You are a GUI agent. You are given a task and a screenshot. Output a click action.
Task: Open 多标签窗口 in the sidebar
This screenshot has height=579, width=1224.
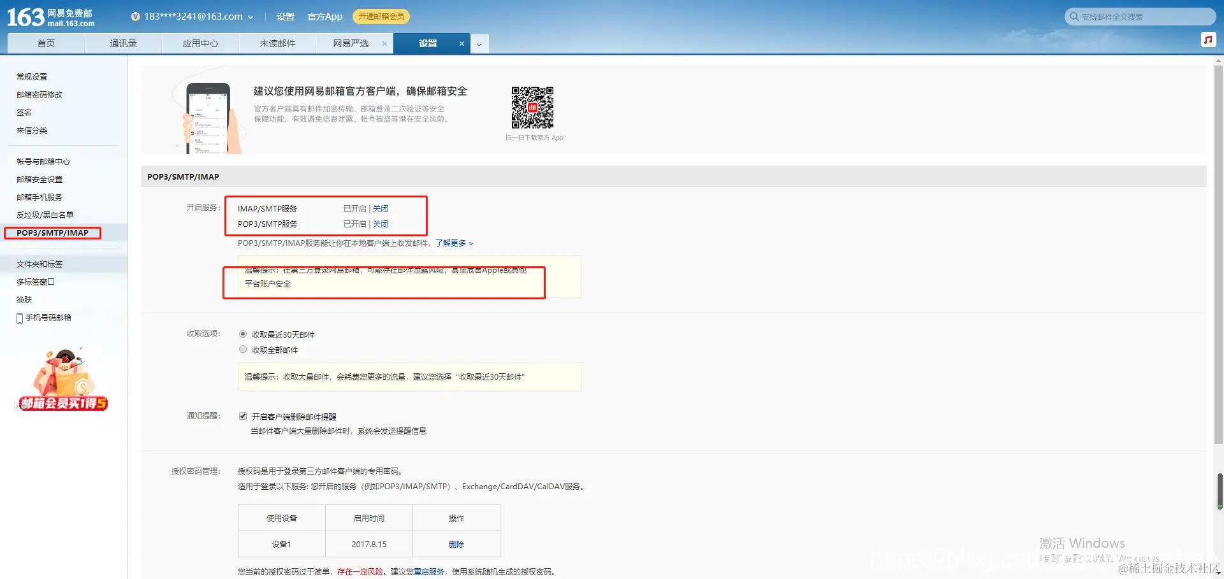tap(36, 282)
